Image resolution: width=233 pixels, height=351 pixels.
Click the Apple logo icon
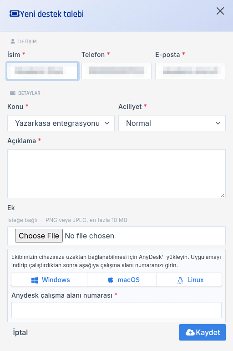pos(111,279)
